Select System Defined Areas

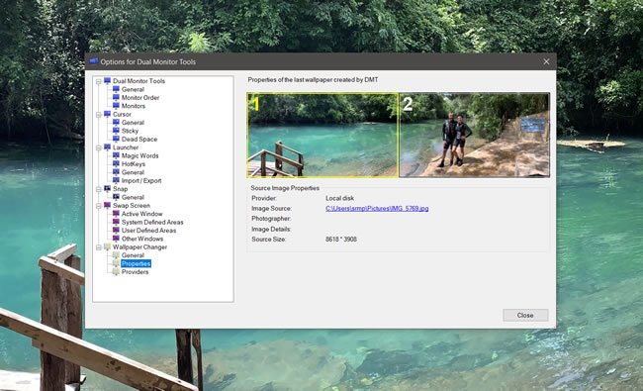point(152,222)
